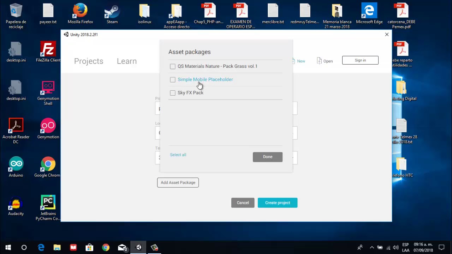This screenshot has height=254, width=452.
Task: Select Audacity desktop shortcut
Action: [x=16, y=205]
